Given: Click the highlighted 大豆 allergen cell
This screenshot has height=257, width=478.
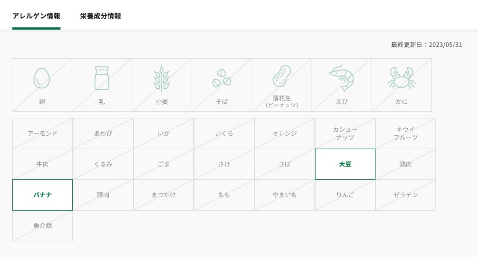Looking at the screenshot, I should pos(345,164).
